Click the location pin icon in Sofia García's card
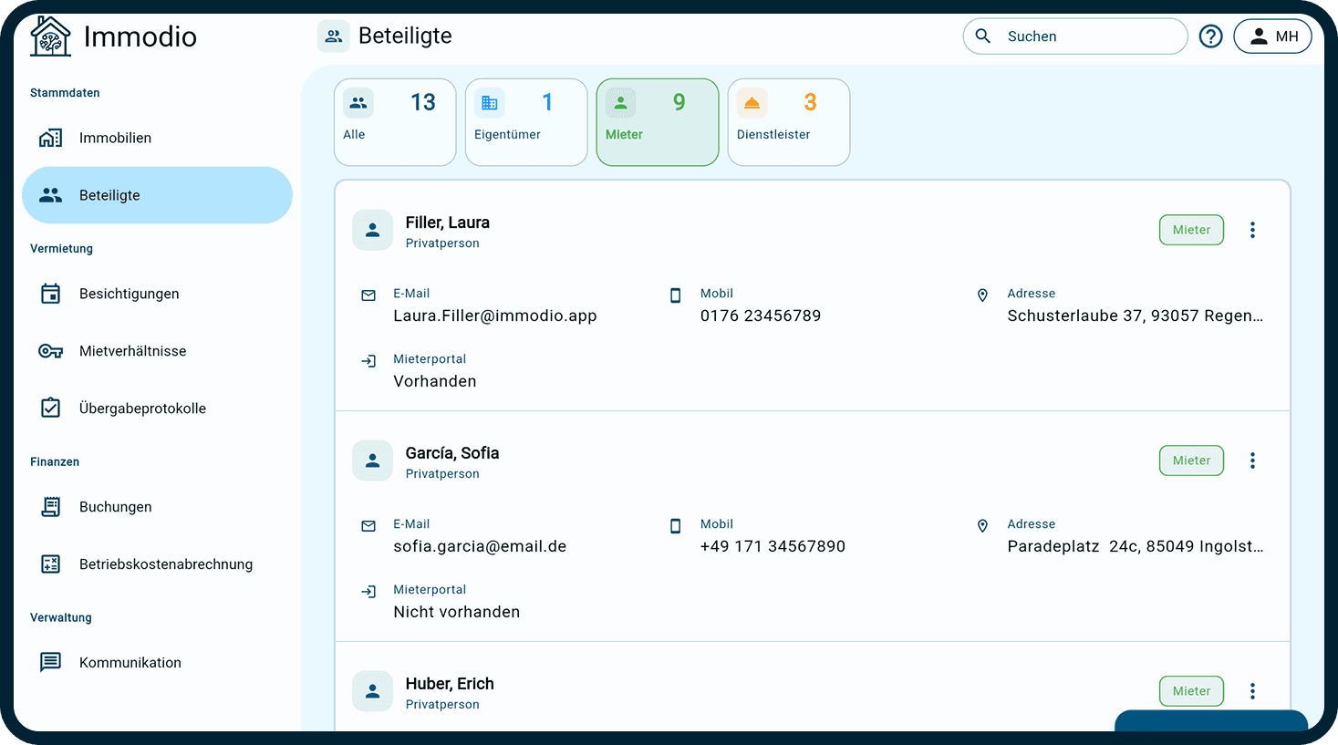The image size is (1338, 745). 982,526
